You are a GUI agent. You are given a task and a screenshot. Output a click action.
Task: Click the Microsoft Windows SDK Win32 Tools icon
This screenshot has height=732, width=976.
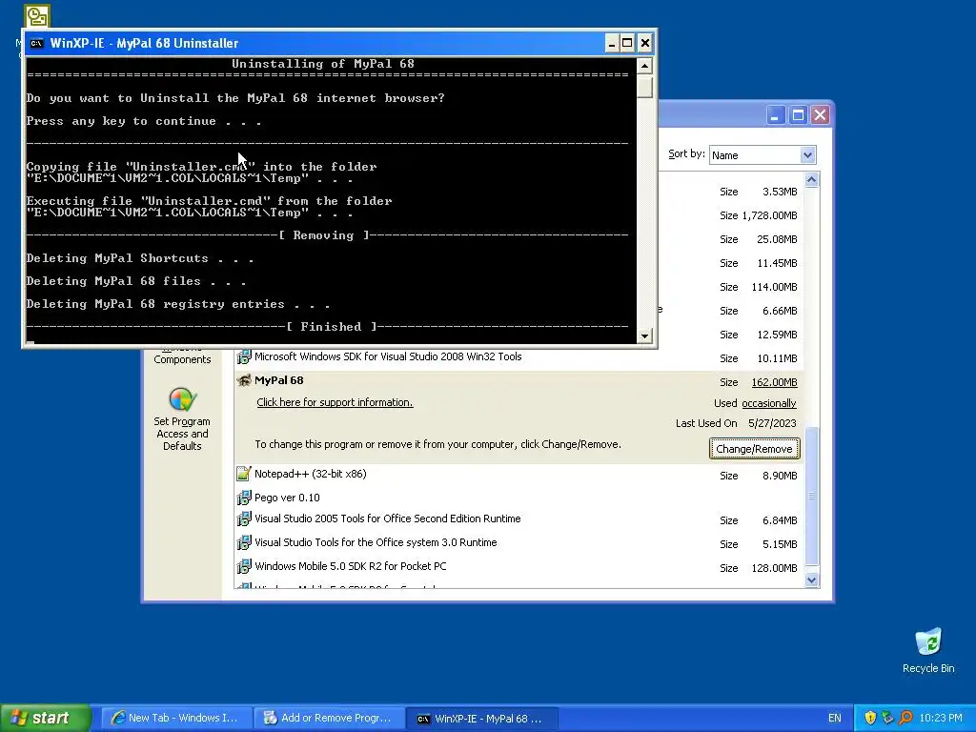244,357
